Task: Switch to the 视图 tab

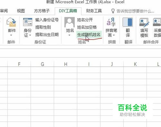Action: click(x=21, y=11)
